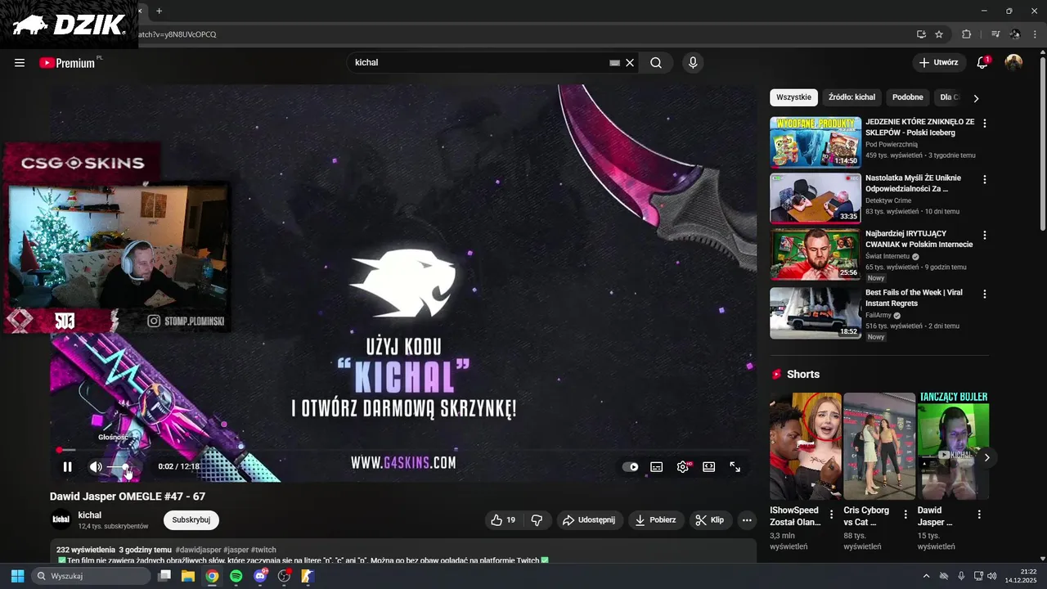The image size is (1047, 589).
Task: Like the video with thumbs up
Action: 503,519
